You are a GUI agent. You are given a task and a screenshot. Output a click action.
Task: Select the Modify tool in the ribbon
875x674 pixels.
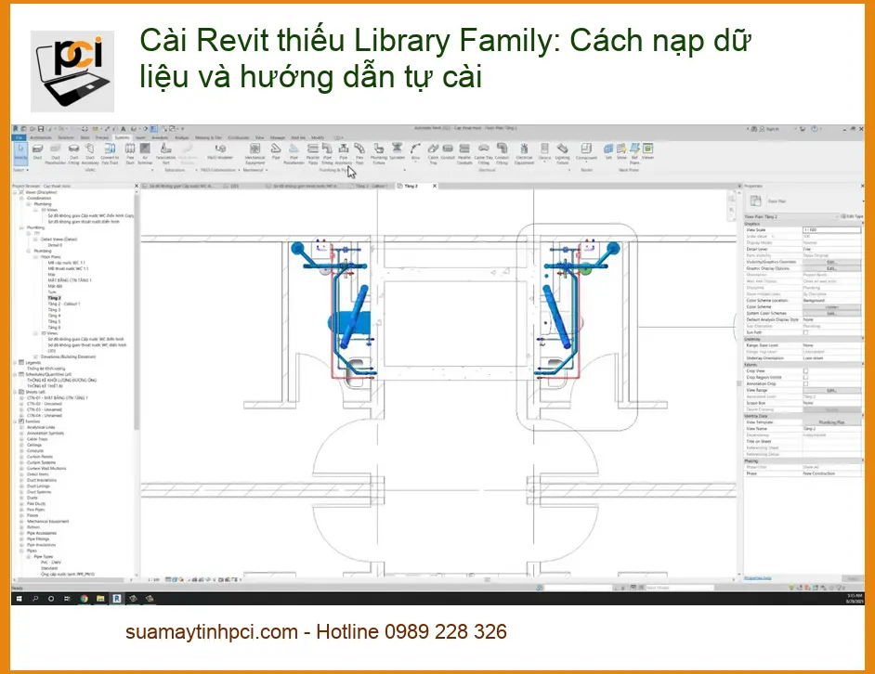(x=20, y=152)
